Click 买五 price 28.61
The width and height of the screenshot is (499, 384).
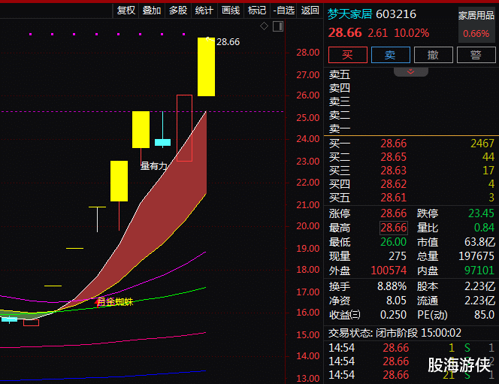(393, 198)
